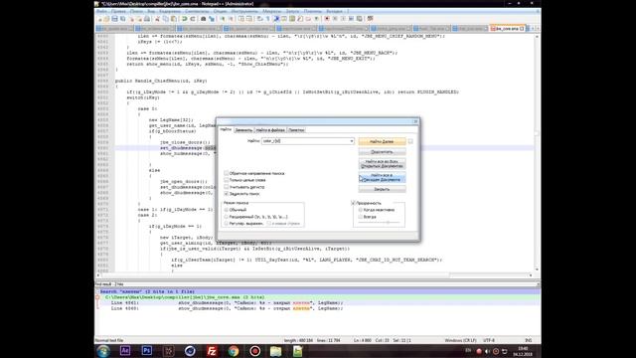Click the Найти далее button

click(382, 141)
